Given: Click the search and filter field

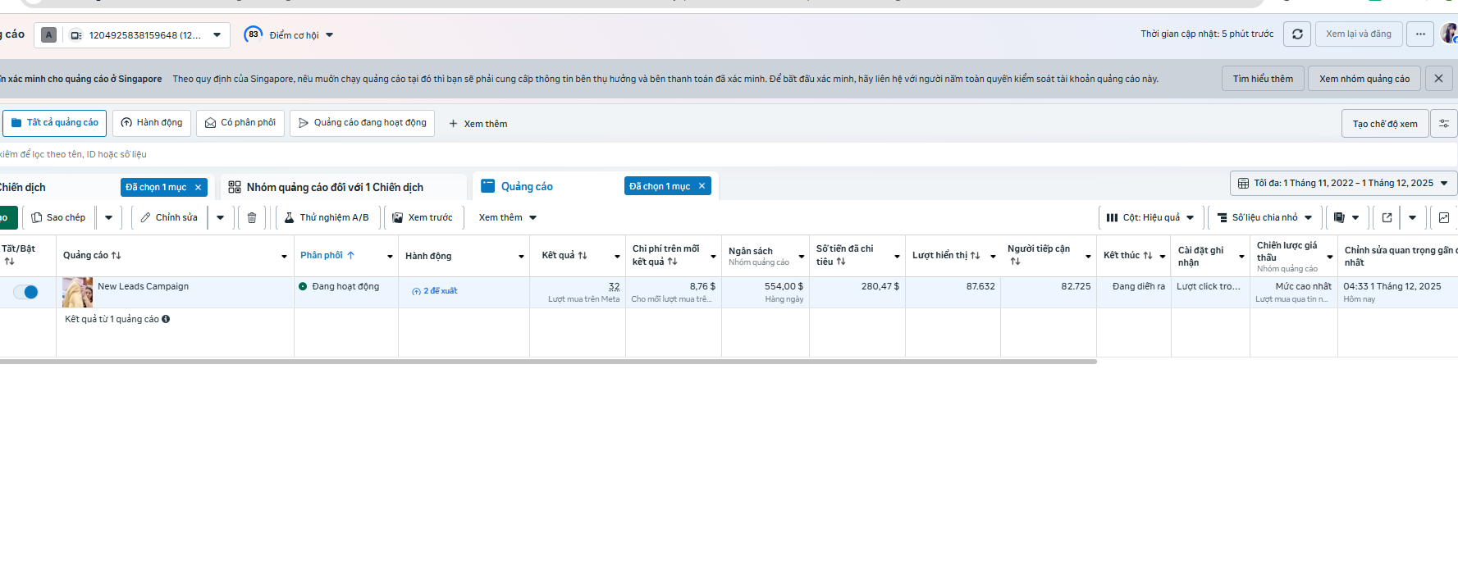Looking at the screenshot, I should pyautogui.click(x=729, y=154).
